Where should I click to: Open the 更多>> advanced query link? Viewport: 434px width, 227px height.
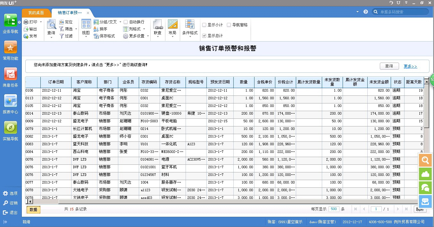410,66
